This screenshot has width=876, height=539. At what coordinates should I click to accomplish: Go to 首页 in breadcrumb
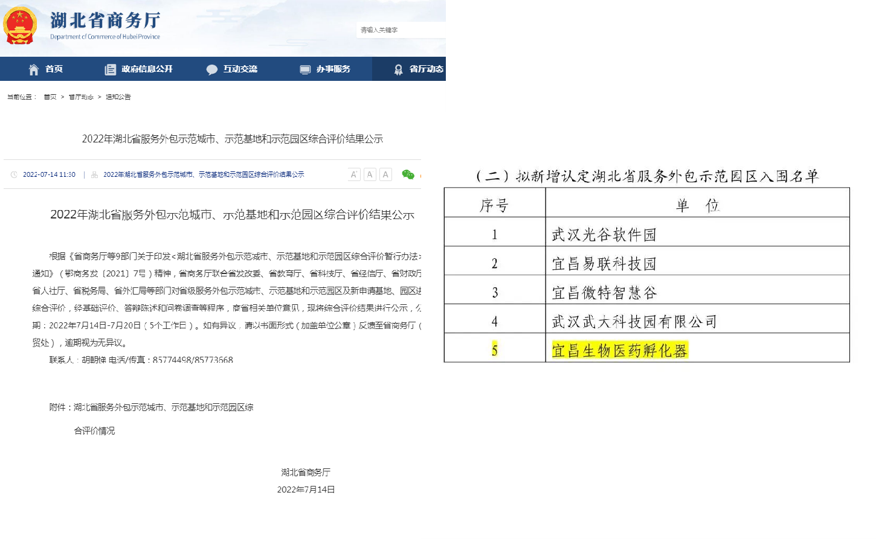pos(50,97)
